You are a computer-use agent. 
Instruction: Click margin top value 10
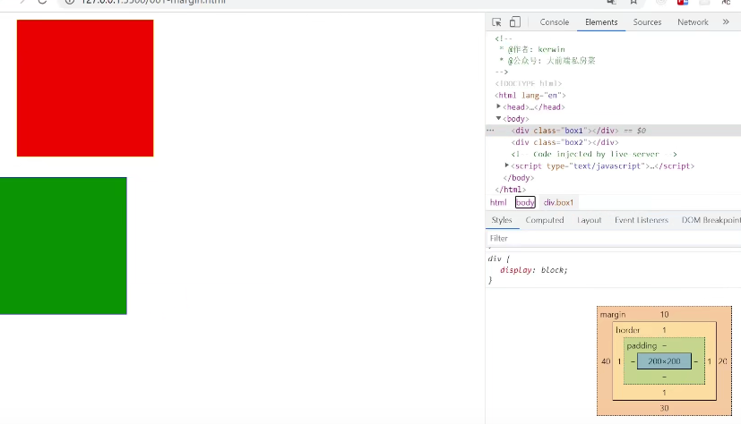coord(664,314)
